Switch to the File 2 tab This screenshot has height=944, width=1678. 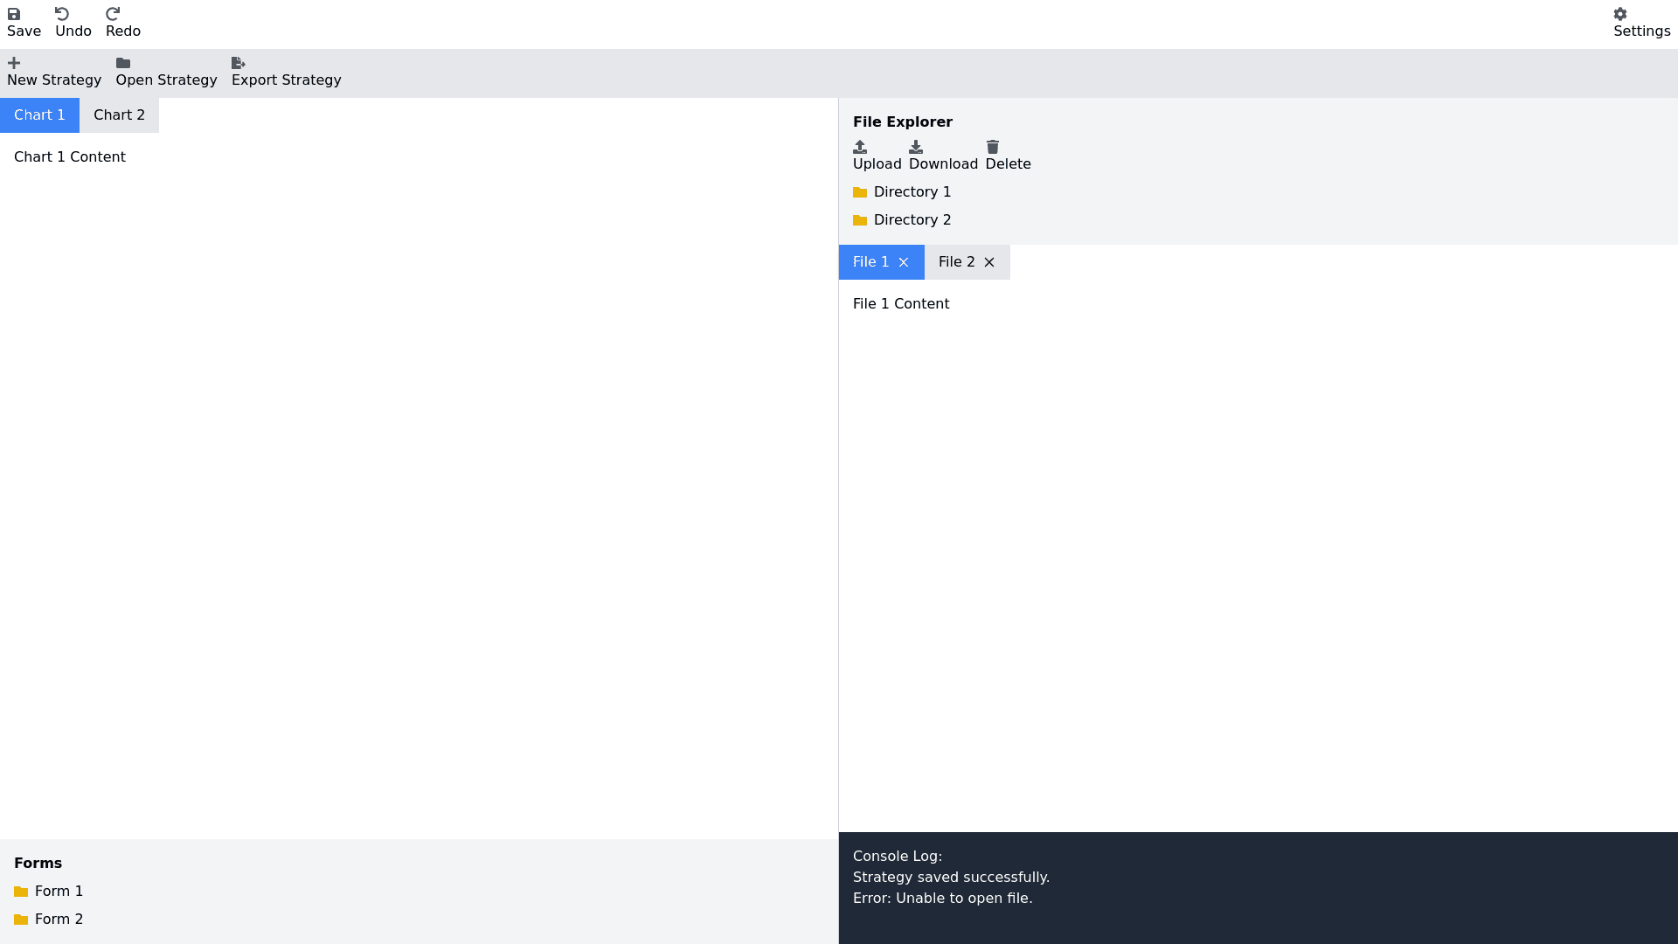click(x=956, y=262)
